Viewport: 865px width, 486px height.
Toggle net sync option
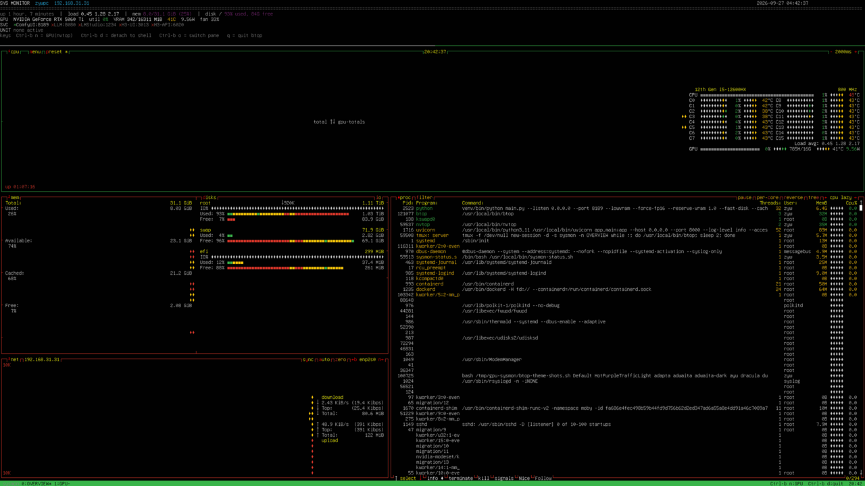(308, 360)
